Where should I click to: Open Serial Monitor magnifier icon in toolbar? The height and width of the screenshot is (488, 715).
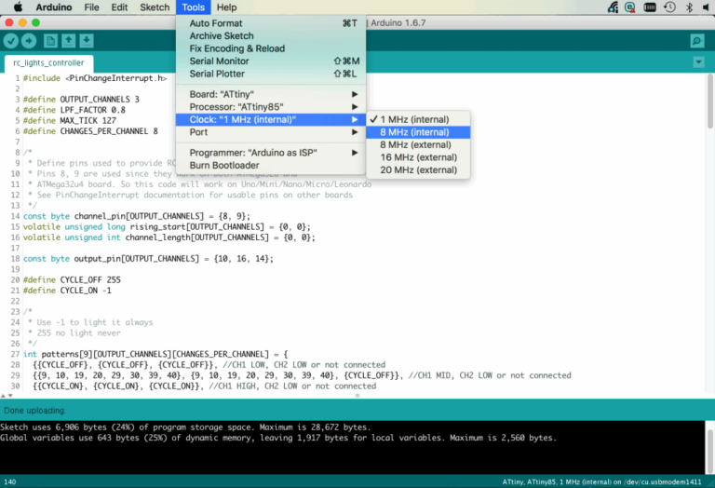tap(696, 41)
